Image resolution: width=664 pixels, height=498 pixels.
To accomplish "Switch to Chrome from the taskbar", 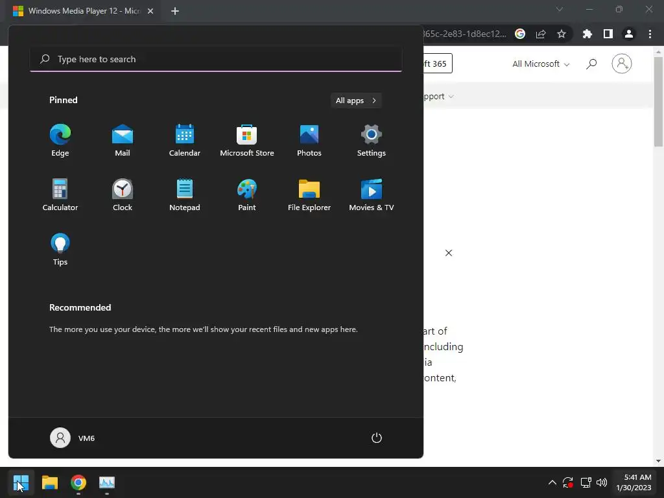I will coord(78,482).
